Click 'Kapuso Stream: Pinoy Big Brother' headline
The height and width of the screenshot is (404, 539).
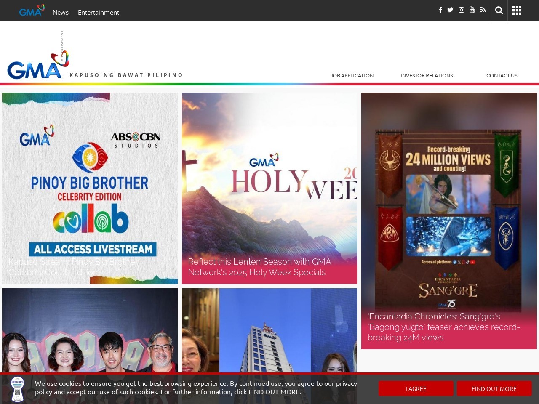coord(74,267)
